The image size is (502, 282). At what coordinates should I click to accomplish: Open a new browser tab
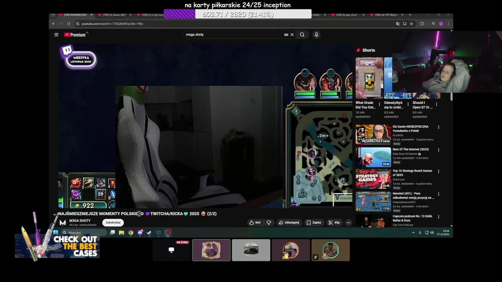click(410, 15)
